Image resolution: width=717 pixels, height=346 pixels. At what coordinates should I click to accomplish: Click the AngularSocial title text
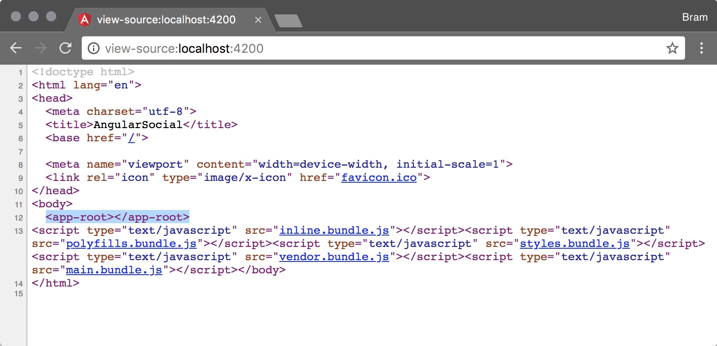click(x=138, y=125)
